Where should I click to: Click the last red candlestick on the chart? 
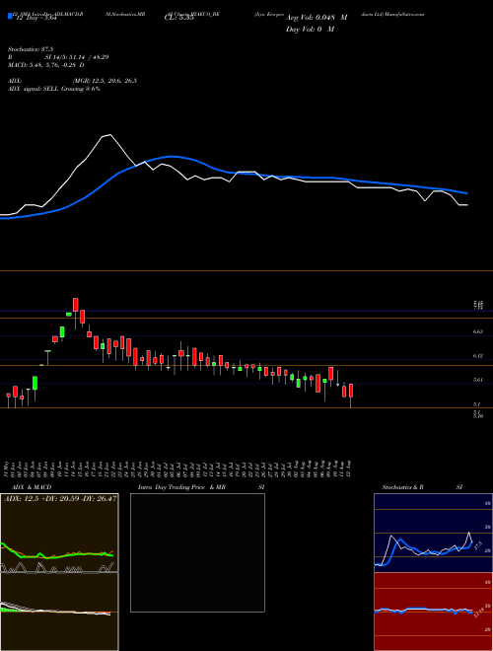351,391
